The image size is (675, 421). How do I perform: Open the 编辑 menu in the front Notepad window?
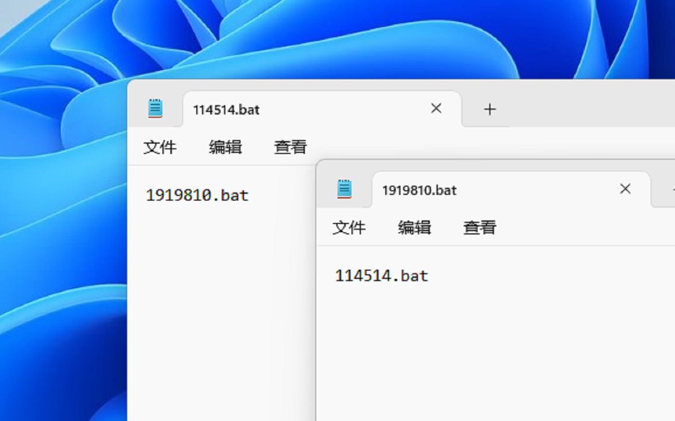click(x=414, y=227)
